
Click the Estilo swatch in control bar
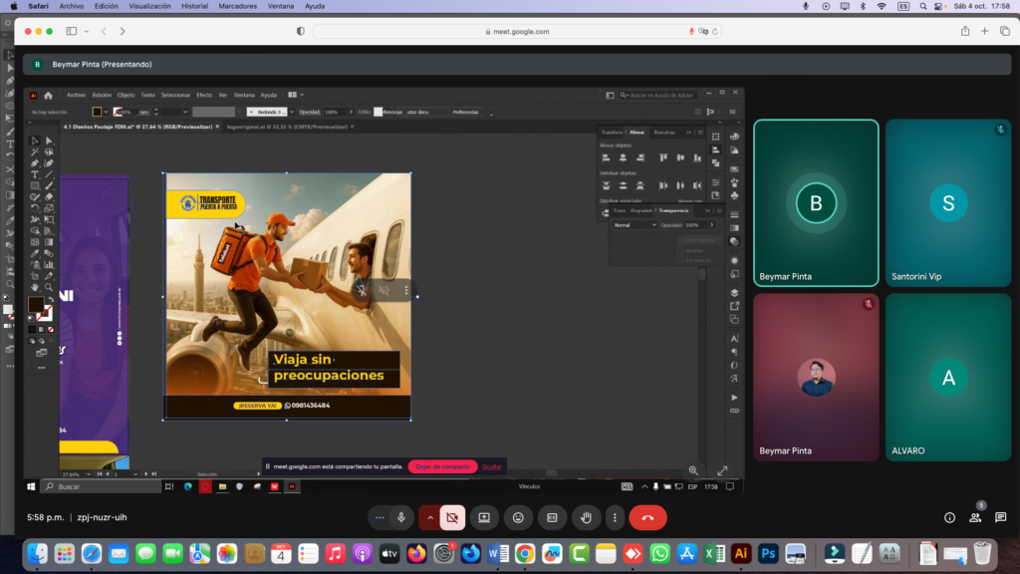(378, 112)
